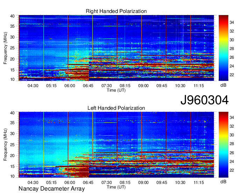Click the "34" value on Left Handed color bar
Viewport: 238px width, 193px height.
[x=232, y=117]
